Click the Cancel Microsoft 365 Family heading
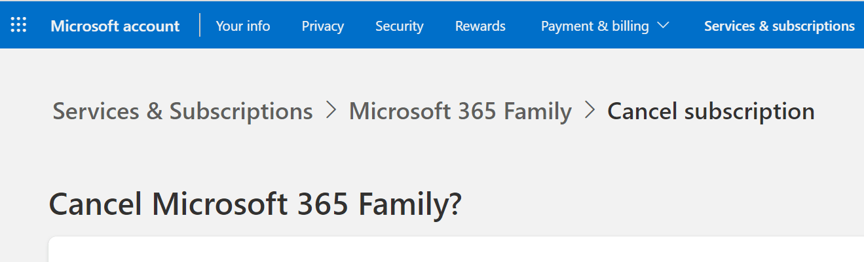864x262 pixels. [255, 204]
